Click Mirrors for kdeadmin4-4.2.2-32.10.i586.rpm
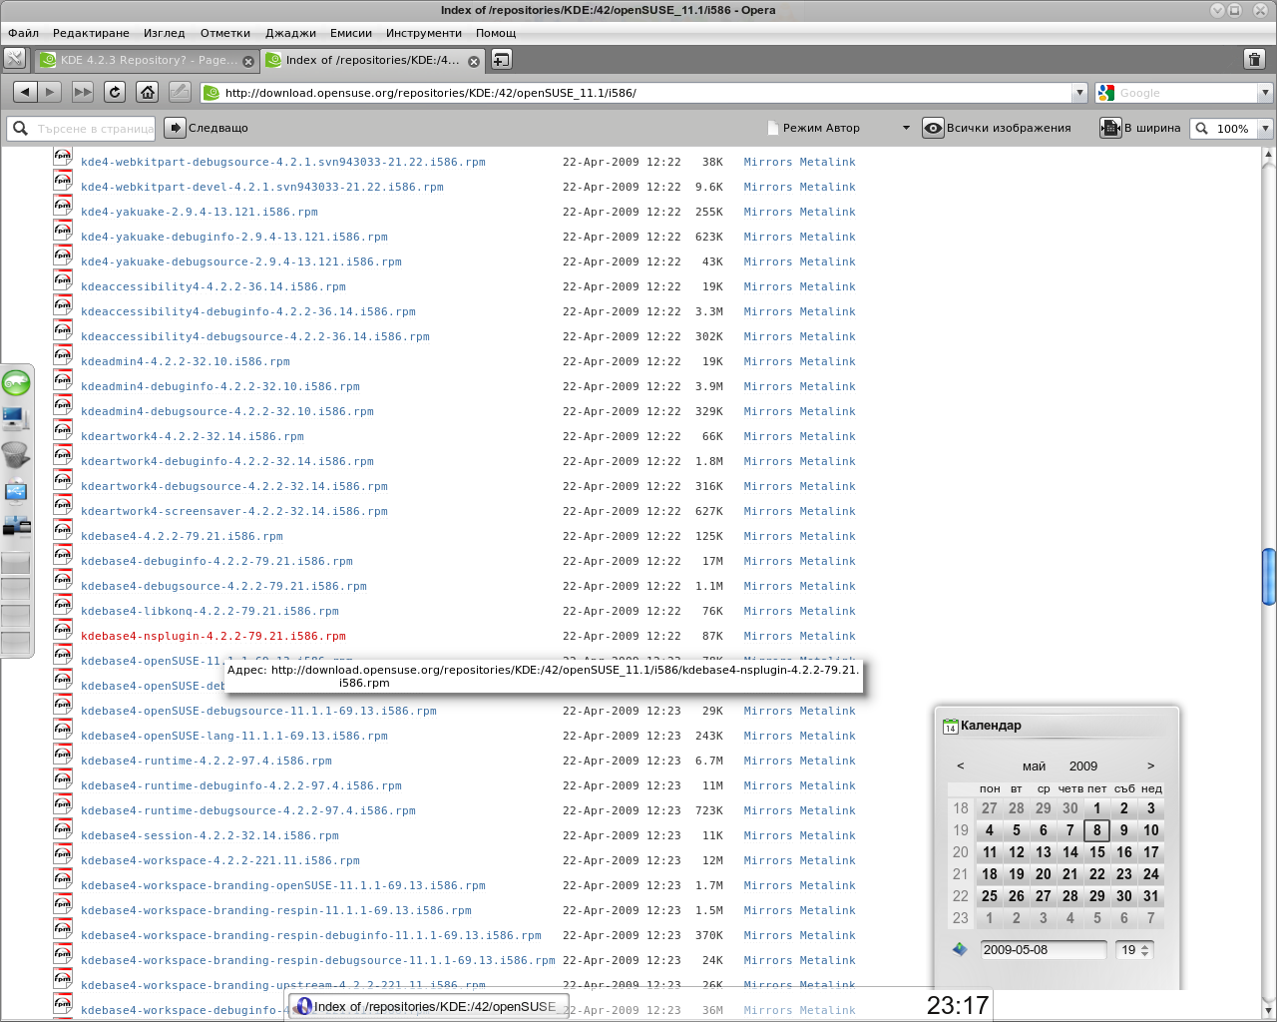The width and height of the screenshot is (1277, 1022). (x=768, y=361)
